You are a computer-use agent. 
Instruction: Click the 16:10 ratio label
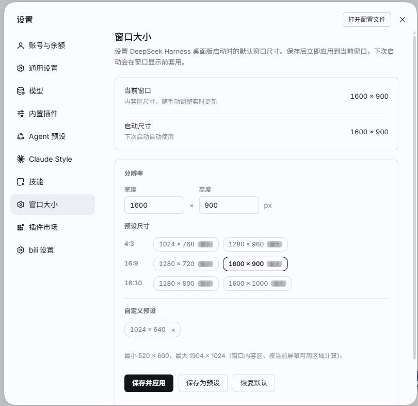tap(133, 283)
